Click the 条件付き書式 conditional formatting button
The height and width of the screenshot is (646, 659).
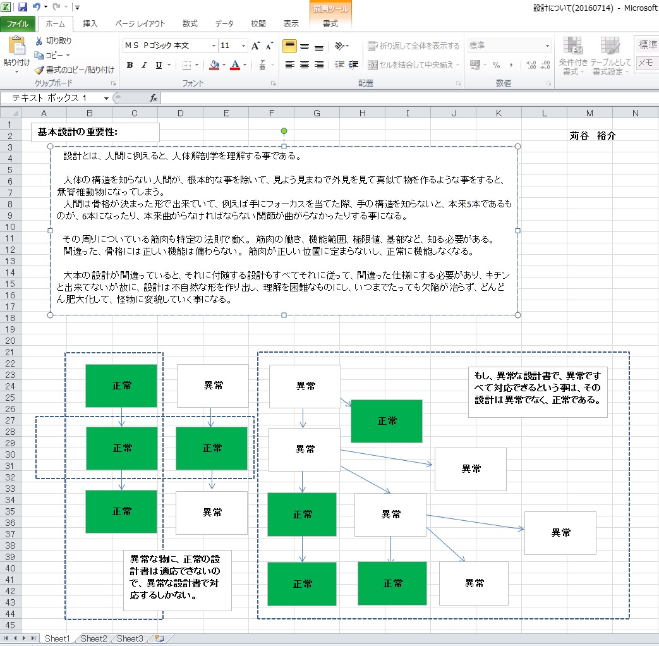(573, 56)
